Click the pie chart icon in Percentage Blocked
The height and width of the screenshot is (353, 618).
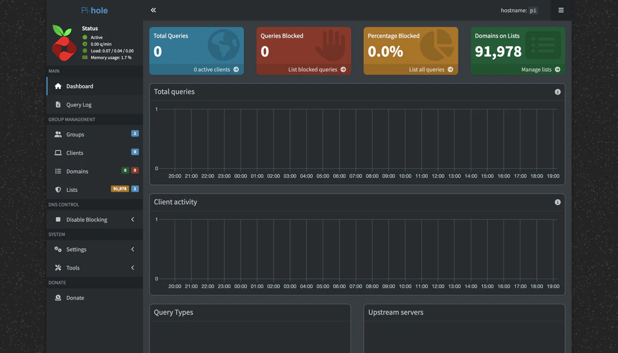[x=437, y=45]
